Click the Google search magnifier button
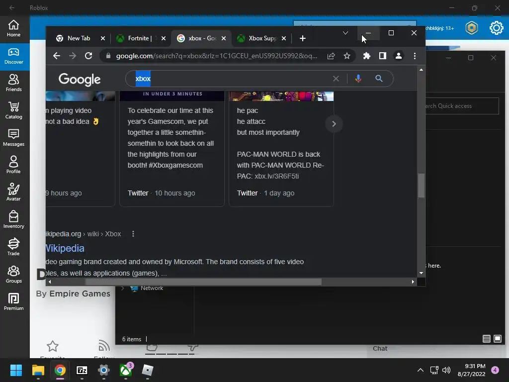Image resolution: width=509 pixels, height=382 pixels. click(x=378, y=78)
